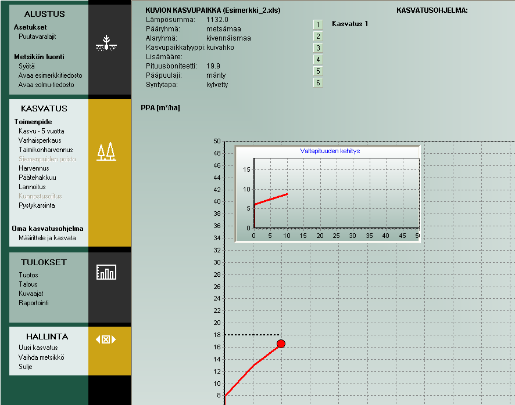Click the disabled Kunnostusojitus item

(40, 196)
